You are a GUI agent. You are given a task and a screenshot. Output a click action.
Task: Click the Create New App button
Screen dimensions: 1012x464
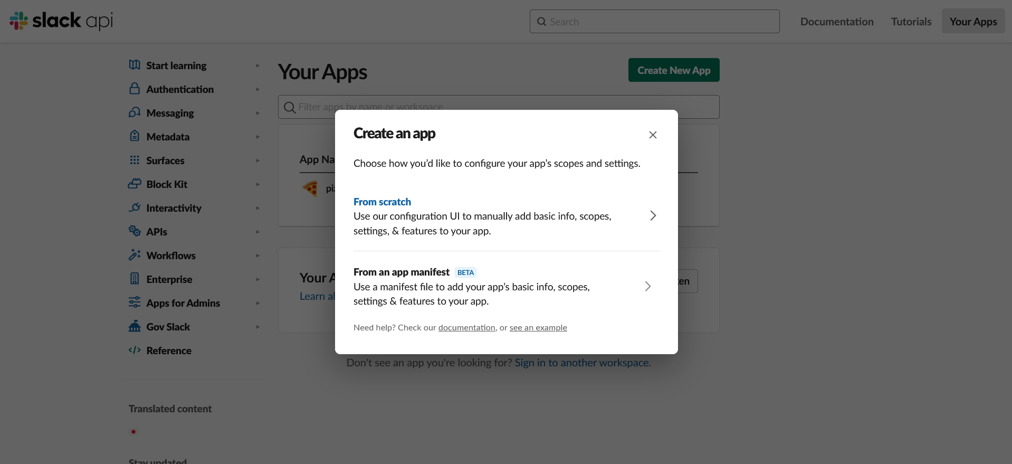point(674,70)
